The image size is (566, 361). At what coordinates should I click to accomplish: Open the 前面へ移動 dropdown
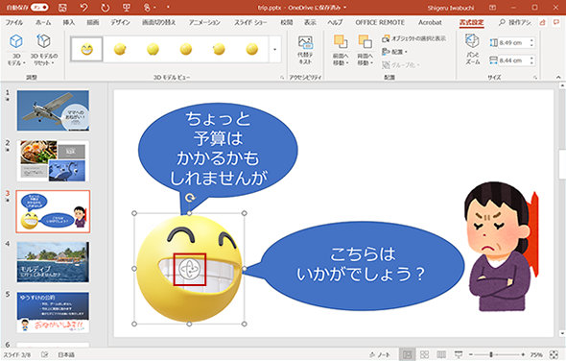[341, 50]
